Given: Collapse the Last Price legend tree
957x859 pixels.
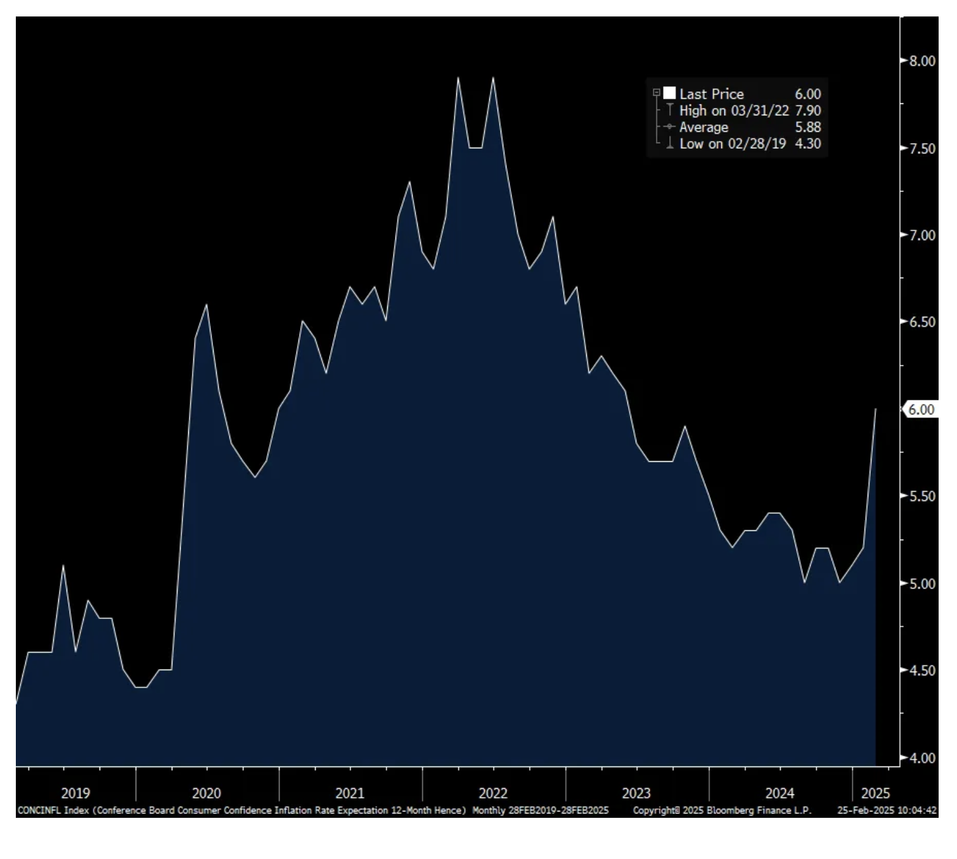Looking at the screenshot, I should tap(657, 93).
